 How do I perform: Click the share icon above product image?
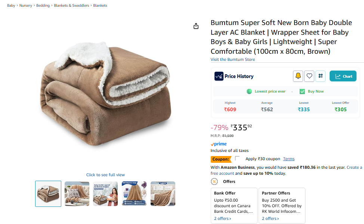tap(196, 26)
